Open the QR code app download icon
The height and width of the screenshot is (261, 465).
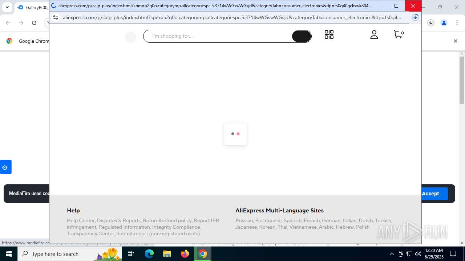click(329, 34)
